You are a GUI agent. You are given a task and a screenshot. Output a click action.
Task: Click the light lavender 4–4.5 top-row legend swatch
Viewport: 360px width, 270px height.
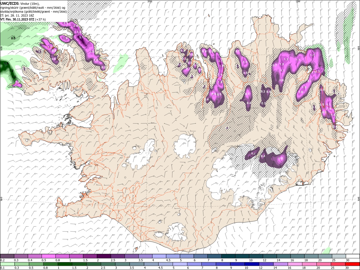click(159, 256)
